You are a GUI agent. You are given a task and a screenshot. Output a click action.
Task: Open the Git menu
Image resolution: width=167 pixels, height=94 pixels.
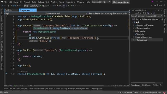point(21,2)
